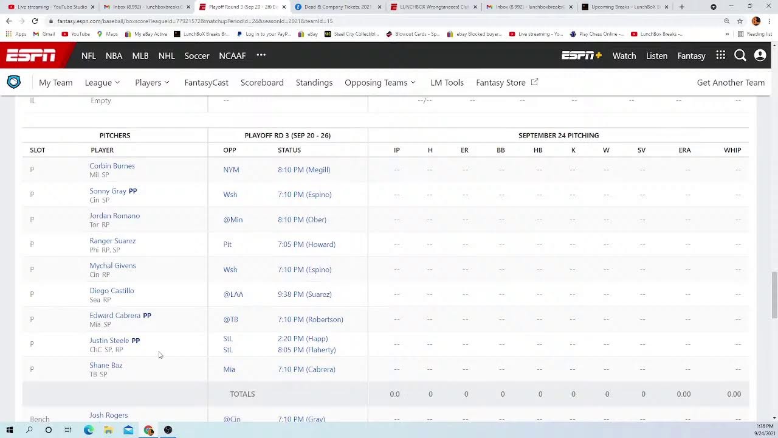Click Watch in ESPN header
The image size is (778, 438).
tap(624, 55)
